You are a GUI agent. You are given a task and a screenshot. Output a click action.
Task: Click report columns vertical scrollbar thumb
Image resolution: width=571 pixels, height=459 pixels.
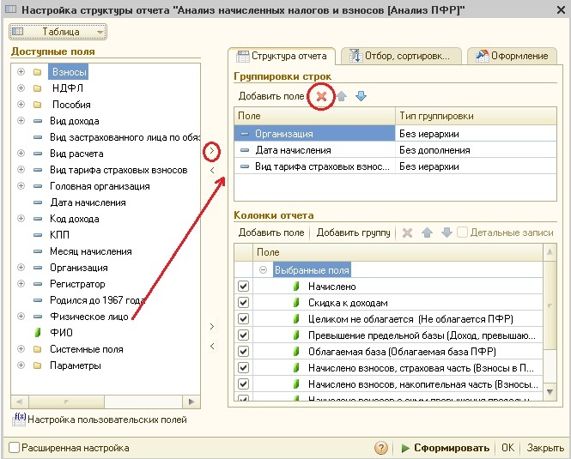(x=550, y=305)
